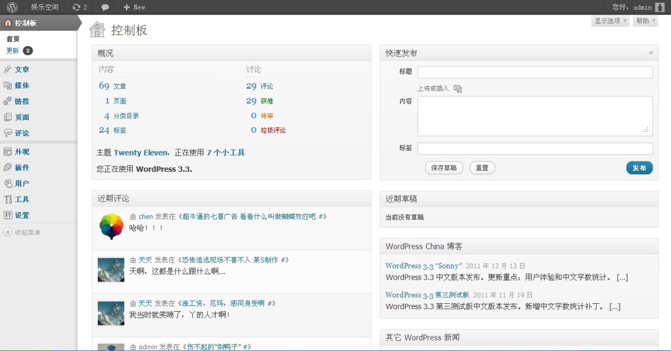Open the 外观 menu
This screenshot has width=671, height=351.
(22, 151)
